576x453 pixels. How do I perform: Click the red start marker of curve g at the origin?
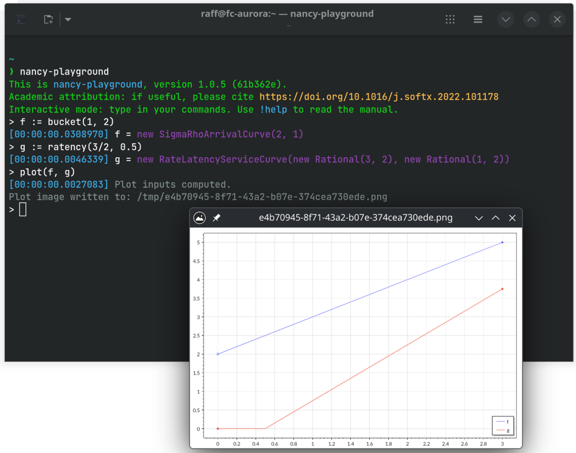click(218, 429)
